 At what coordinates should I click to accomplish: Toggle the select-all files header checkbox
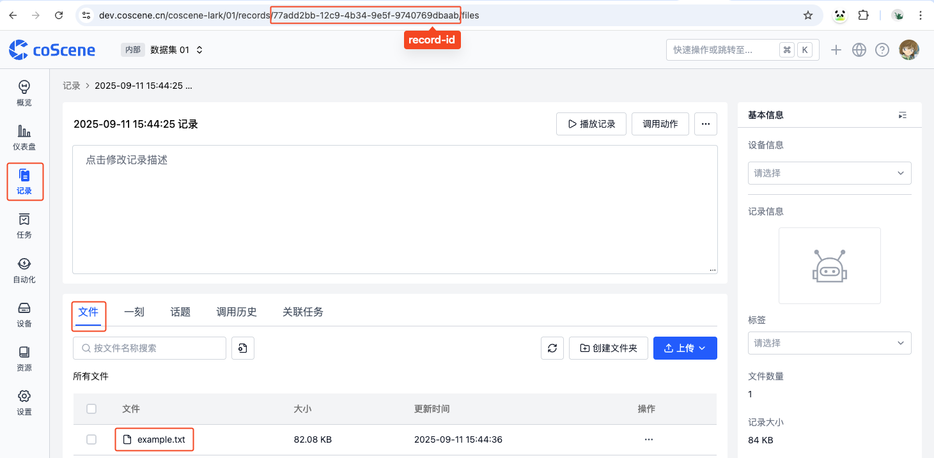(91, 409)
